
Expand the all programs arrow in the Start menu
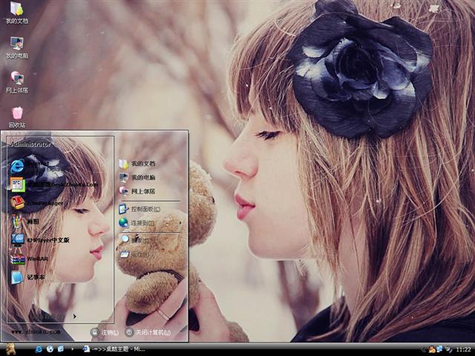pyautogui.click(x=74, y=317)
